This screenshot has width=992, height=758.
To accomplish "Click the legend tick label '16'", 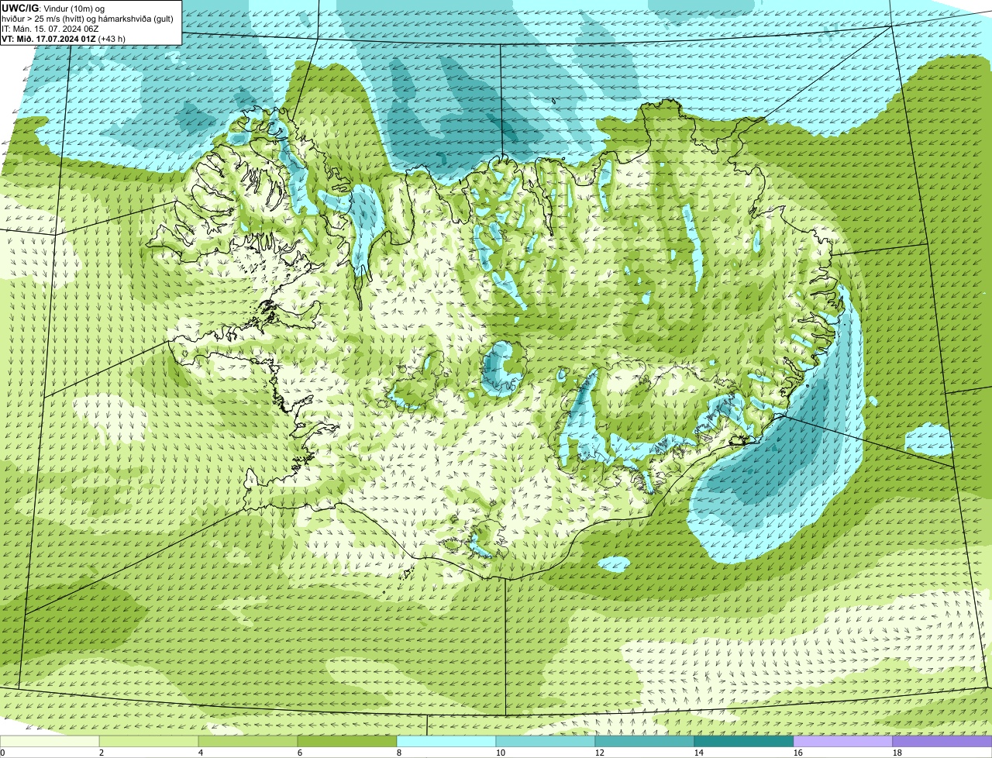I will click(798, 753).
